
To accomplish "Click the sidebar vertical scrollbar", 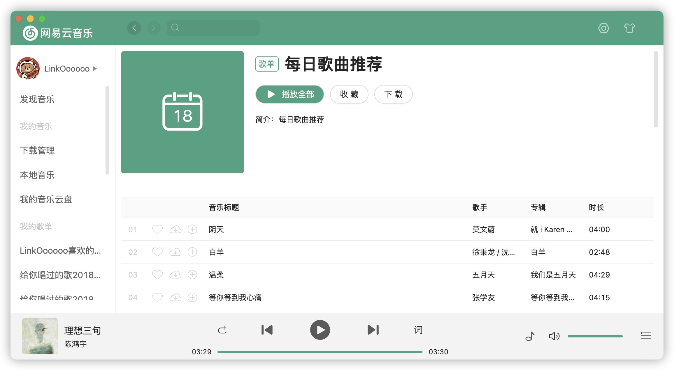I will [x=107, y=130].
